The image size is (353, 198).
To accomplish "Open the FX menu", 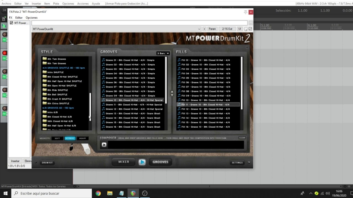I will (x=10, y=18).
